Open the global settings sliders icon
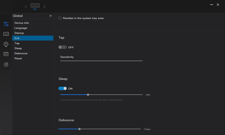 [x=6, y=24]
